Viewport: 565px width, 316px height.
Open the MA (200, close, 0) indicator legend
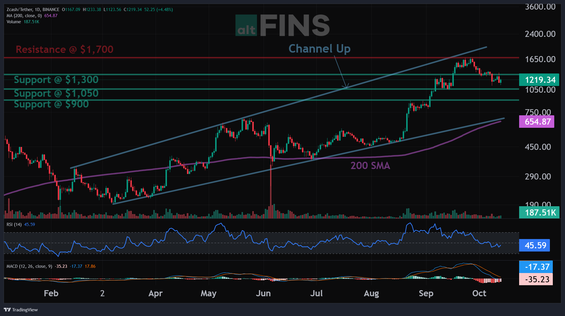(x=24, y=16)
